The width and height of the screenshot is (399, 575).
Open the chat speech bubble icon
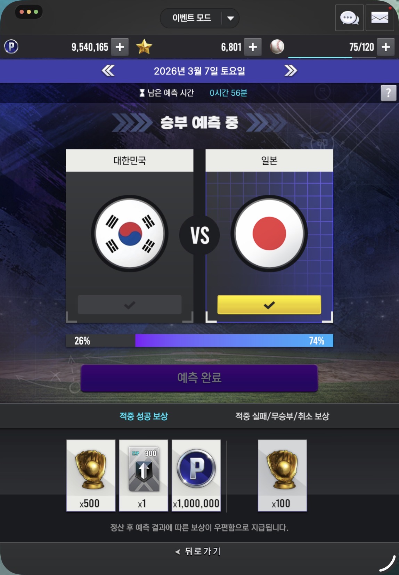coord(349,18)
